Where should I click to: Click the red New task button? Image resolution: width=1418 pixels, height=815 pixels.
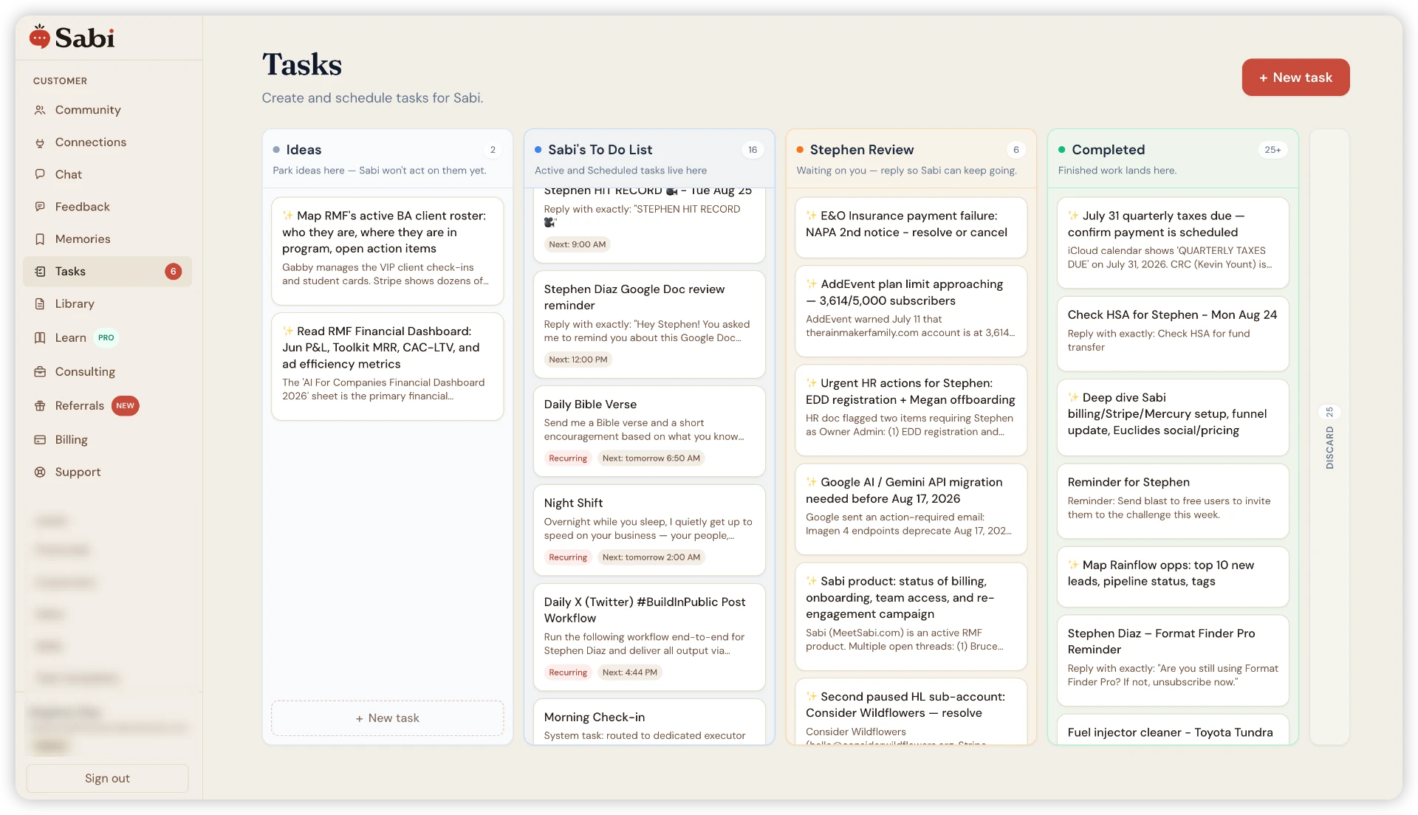click(1295, 78)
